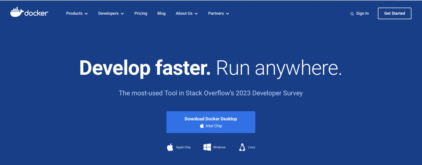Select the Windows logo download icon
Image resolution: width=422 pixels, height=165 pixels.
coord(207,147)
